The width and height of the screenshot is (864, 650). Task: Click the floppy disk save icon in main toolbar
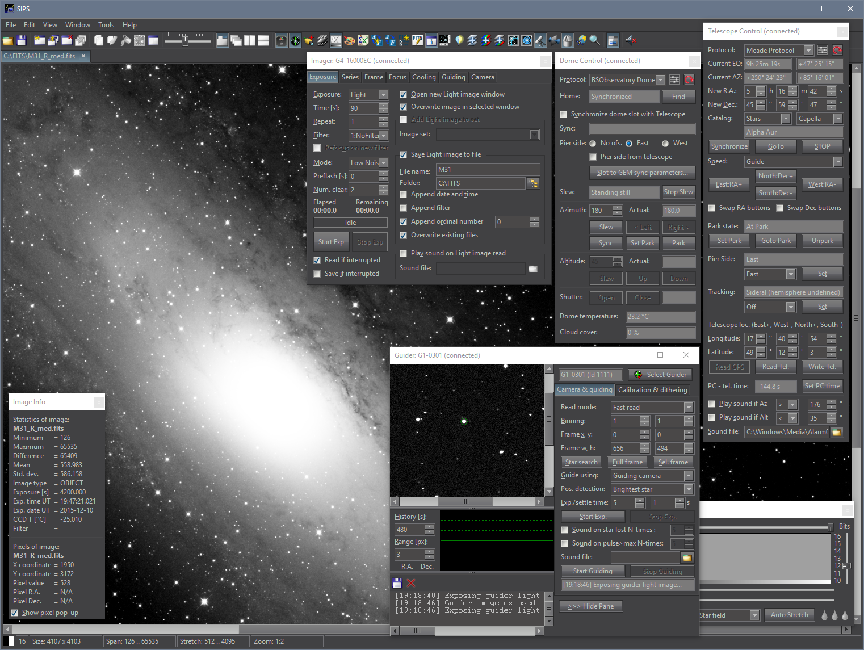[x=22, y=40]
